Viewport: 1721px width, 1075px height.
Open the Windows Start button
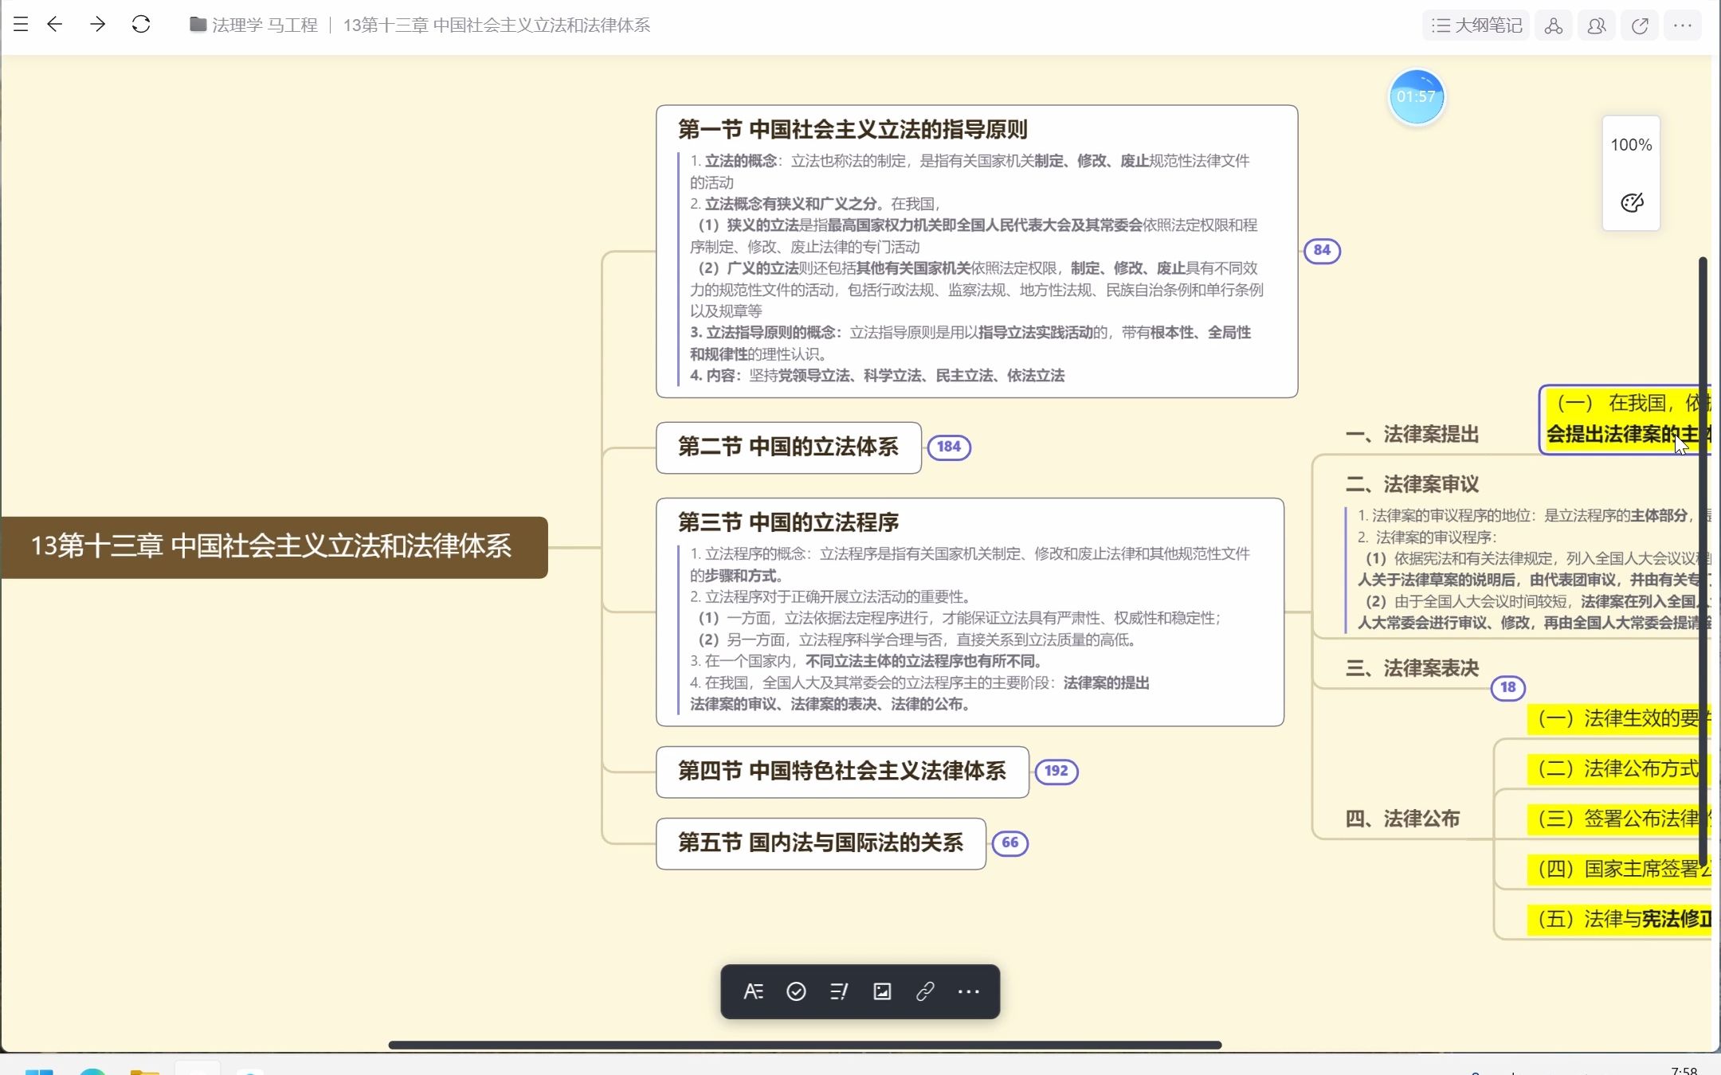[39, 1071]
